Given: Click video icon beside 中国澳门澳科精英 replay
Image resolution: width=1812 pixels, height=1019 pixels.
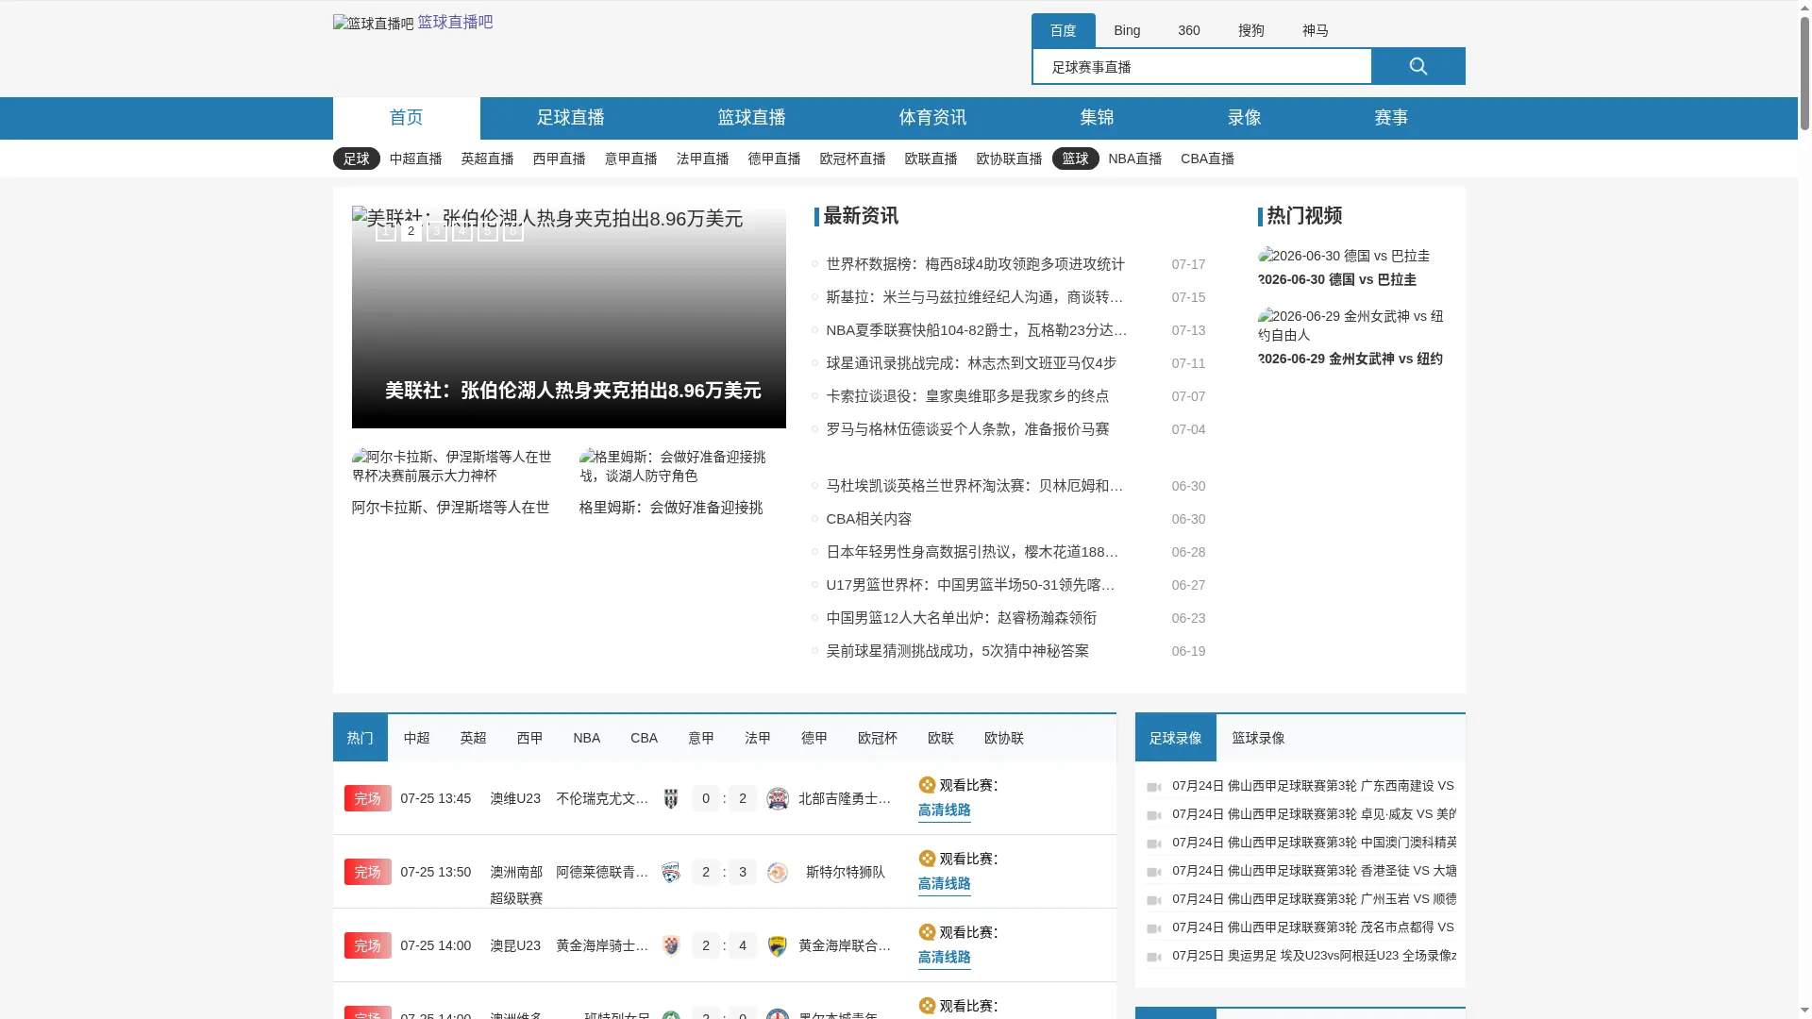Looking at the screenshot, I should pyautogui.click(x=1153, y=844).
